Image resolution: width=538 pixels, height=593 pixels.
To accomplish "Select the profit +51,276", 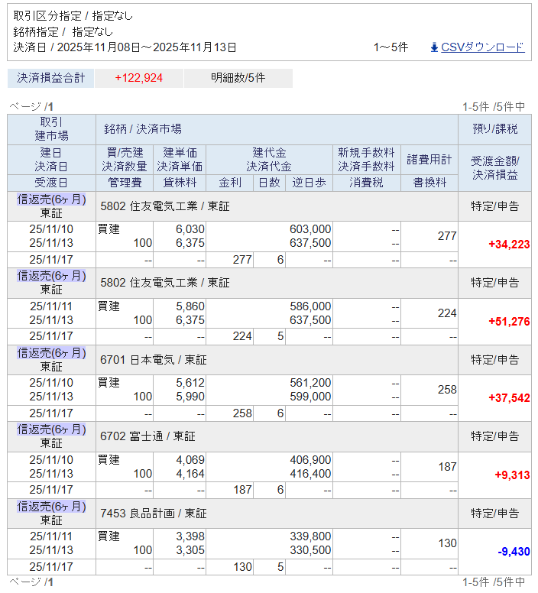I will (509, 322).
